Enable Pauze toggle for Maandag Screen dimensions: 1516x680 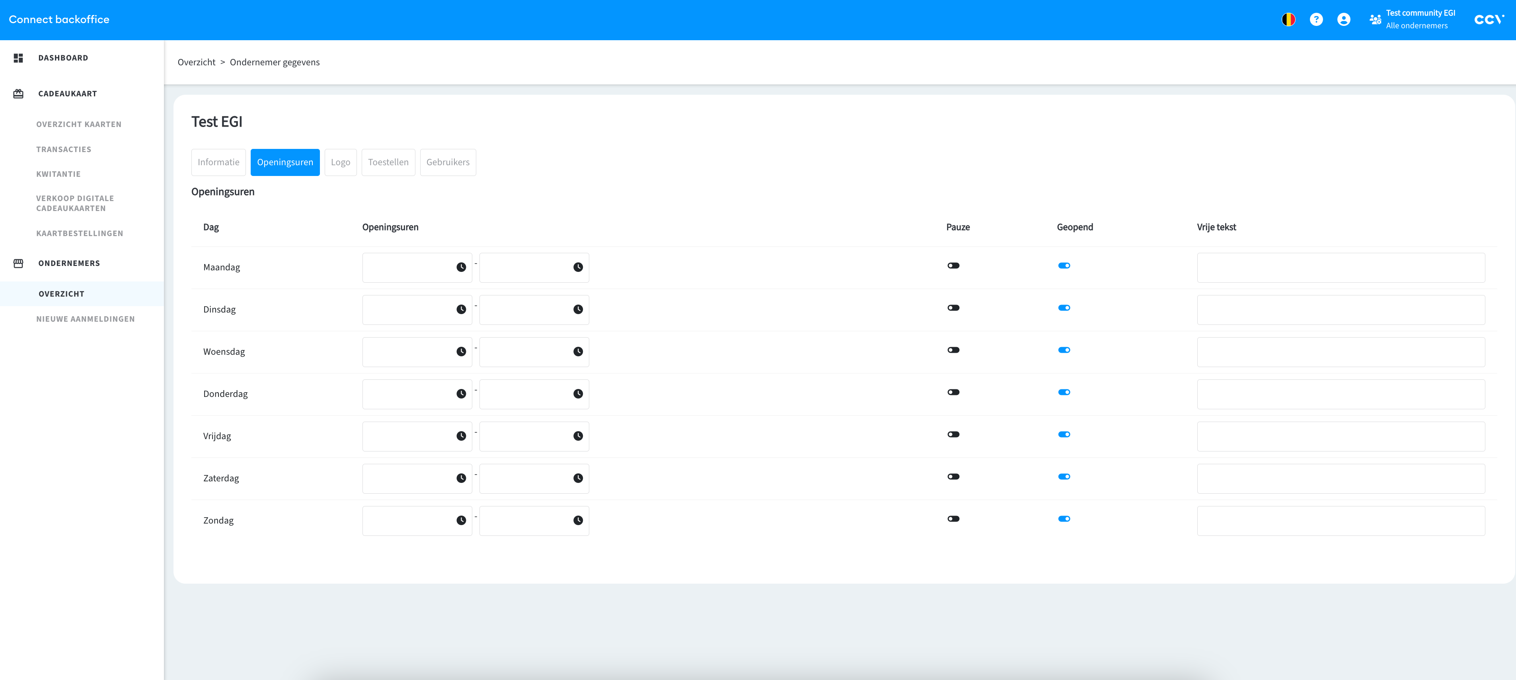(x=953, y=266)
